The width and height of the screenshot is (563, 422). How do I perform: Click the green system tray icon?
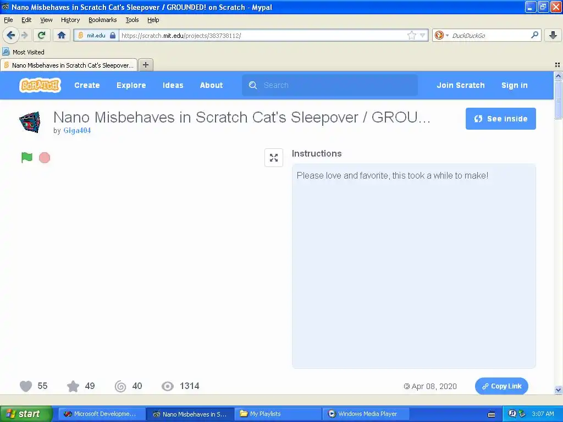(x=522, y=414)
